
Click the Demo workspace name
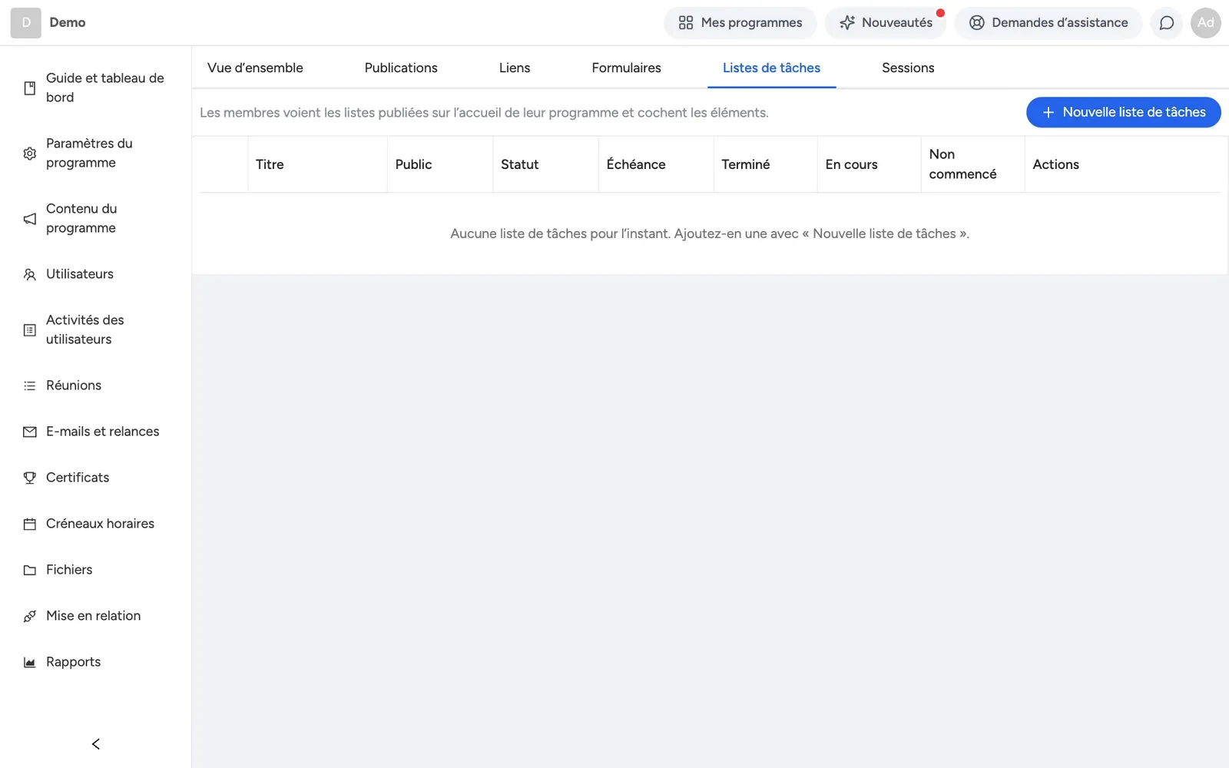(x=68, y=23)
